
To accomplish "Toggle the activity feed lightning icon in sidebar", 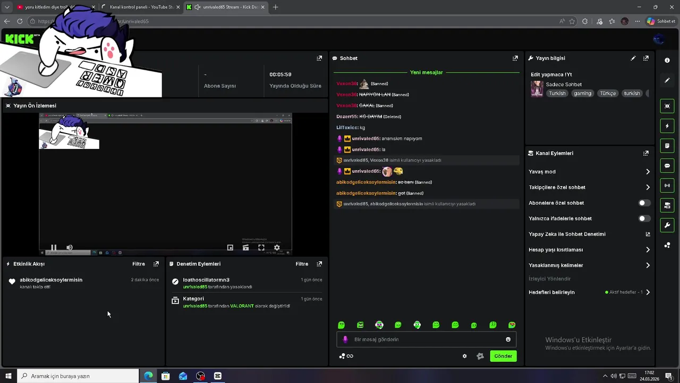I will click(x=667, y=126).
